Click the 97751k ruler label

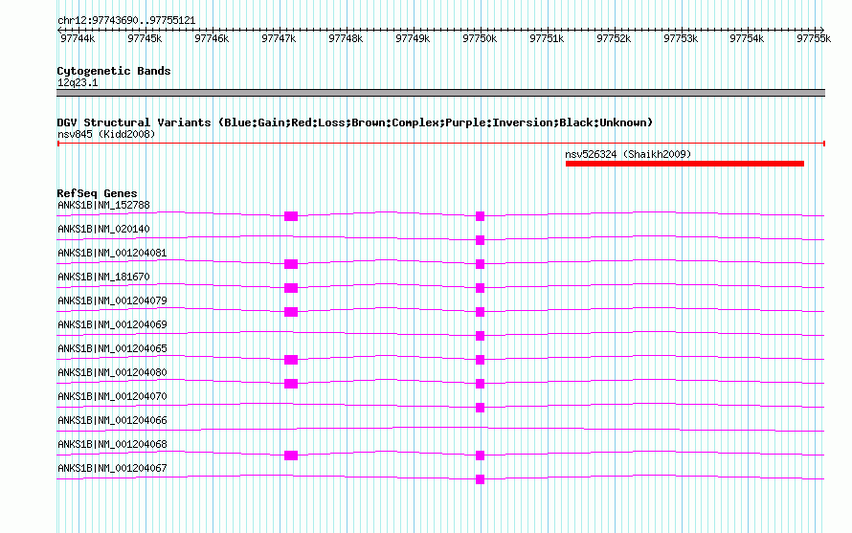(547, 38)
